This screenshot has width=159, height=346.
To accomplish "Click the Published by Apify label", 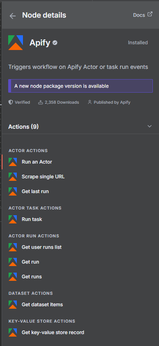I will tap(112, 102).
